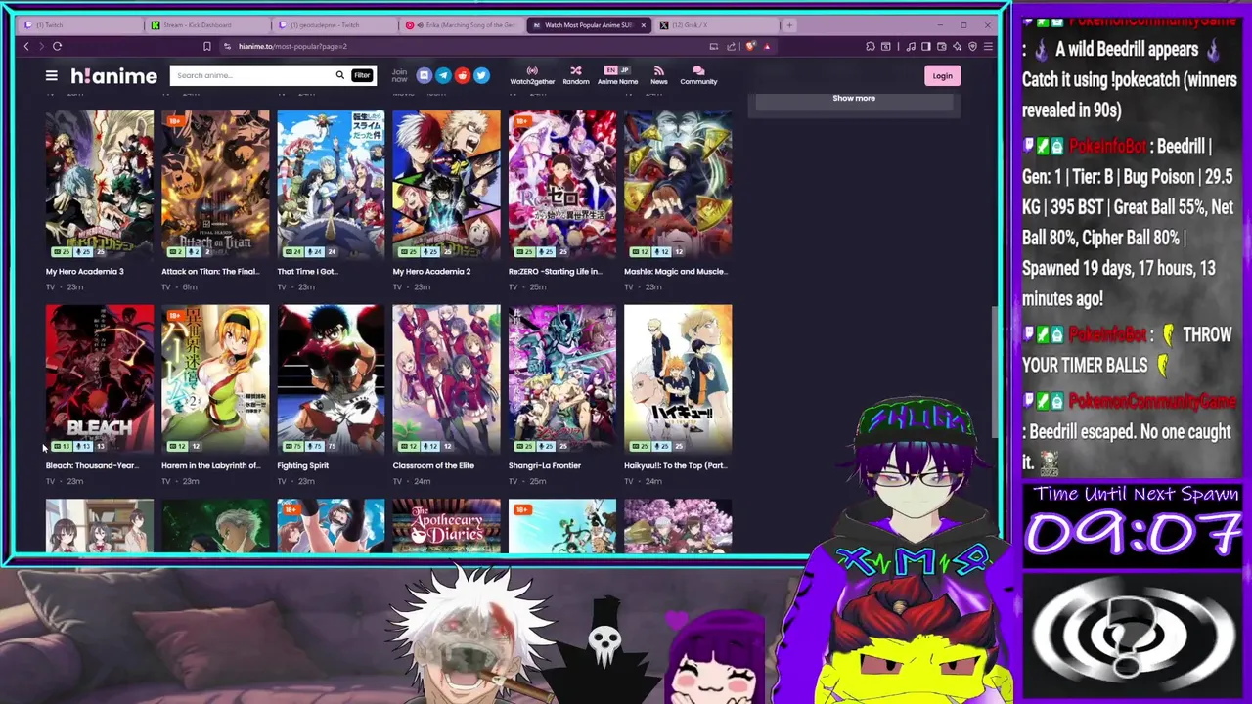Open Harem in the Labyrinth poster
Viewport: 1252px width, 704px height.
point(215,378)
